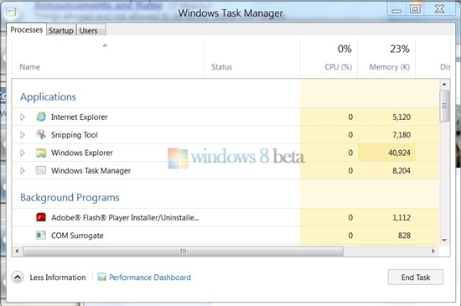Click the Background Programs group heading
Image resolution: width=461 pixels, height=306 pixels.
pyautogui.click(x=70, y=197)
